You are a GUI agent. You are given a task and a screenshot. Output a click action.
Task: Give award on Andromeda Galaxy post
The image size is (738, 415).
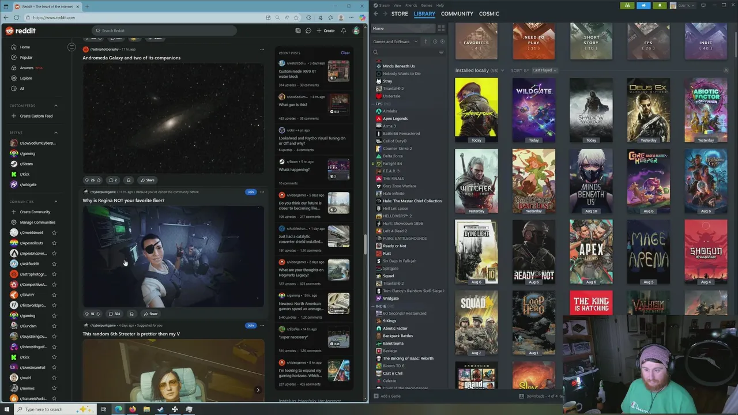[129, 180]
